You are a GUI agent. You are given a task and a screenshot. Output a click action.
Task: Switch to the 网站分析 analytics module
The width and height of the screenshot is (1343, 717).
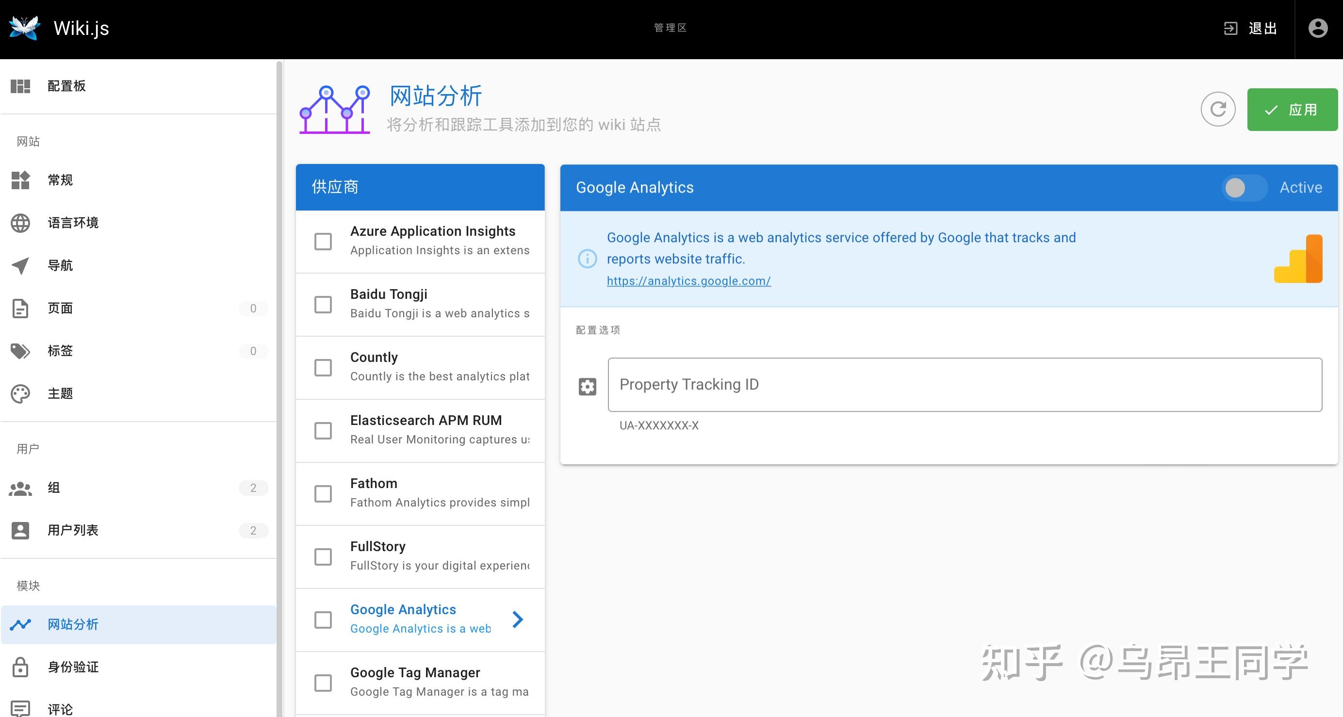(x=73, y=624)
